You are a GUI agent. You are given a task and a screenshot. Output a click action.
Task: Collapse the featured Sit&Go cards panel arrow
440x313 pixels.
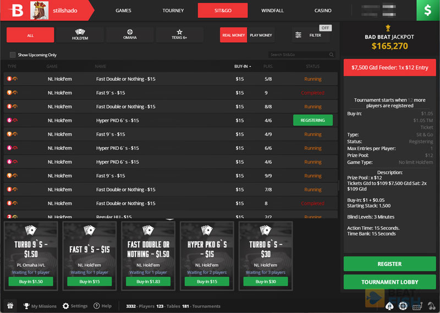click(170, 220)
